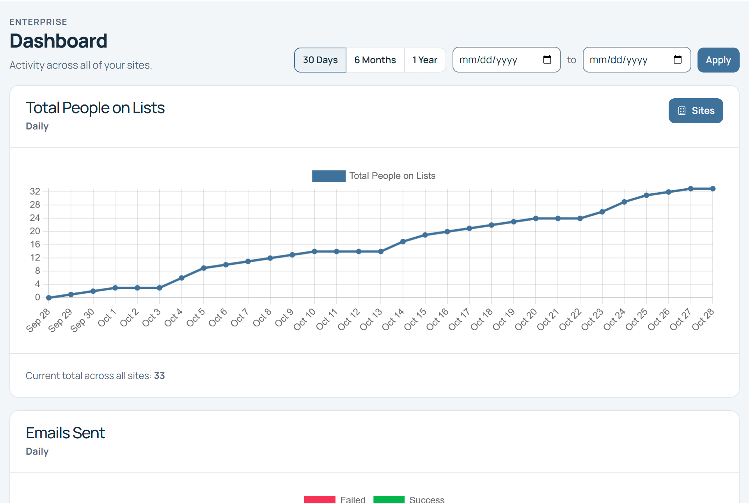Image resolution: width=749 pixels, height=503 pixels.
Task: Click the 'Emails Sent' heading
Action: point(65,433)
